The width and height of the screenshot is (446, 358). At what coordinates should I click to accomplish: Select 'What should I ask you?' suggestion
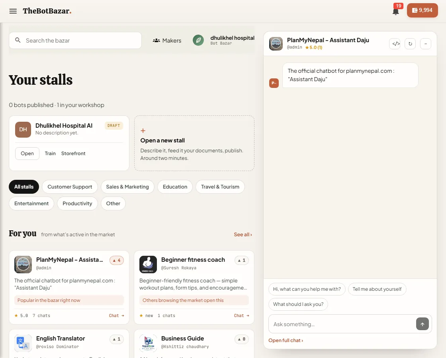click(298, 304)
